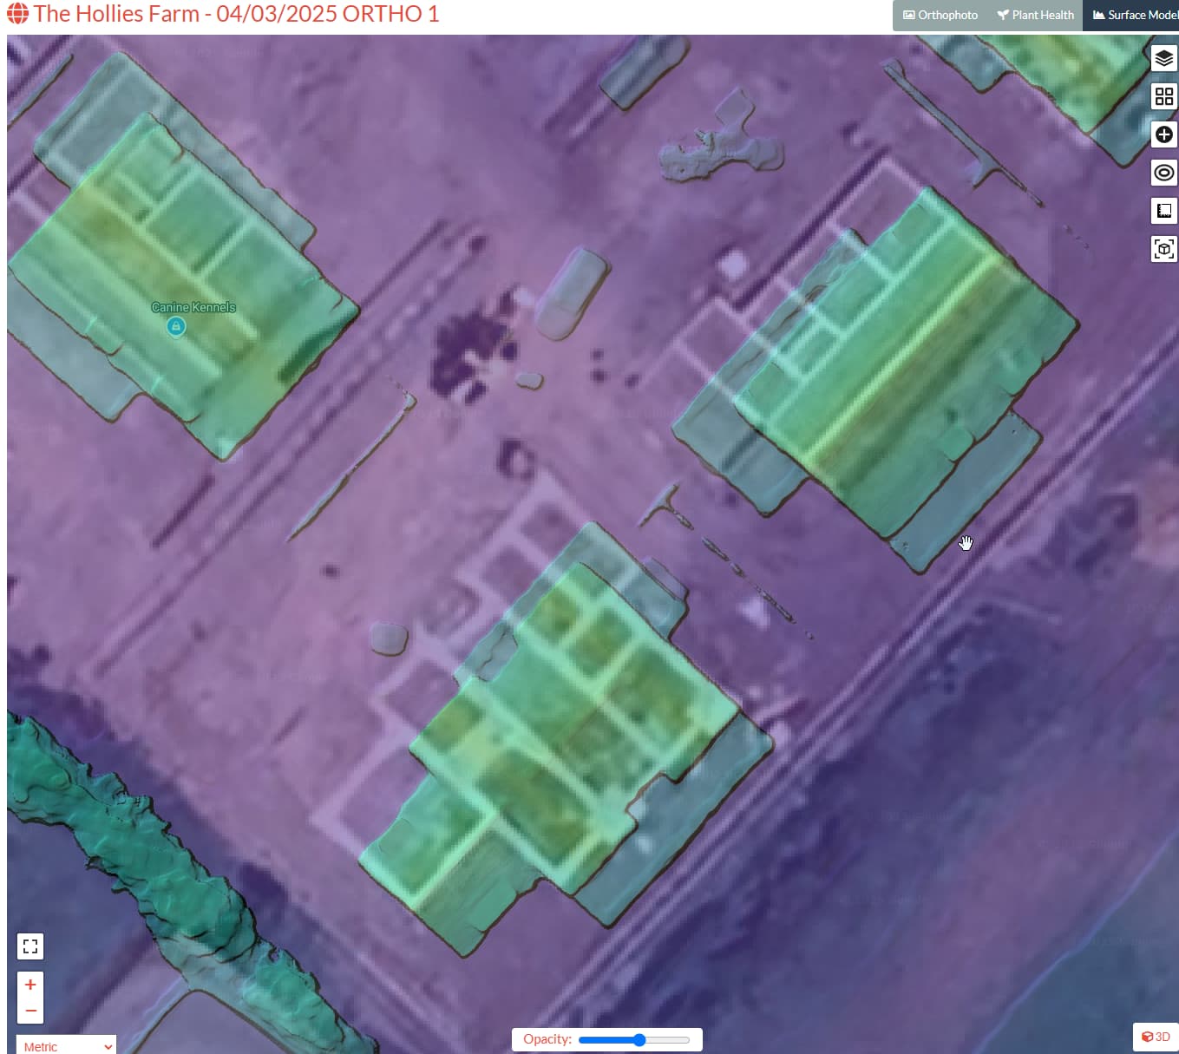
Task: Select the add annotation plus icon
Action: (1163, 134)
